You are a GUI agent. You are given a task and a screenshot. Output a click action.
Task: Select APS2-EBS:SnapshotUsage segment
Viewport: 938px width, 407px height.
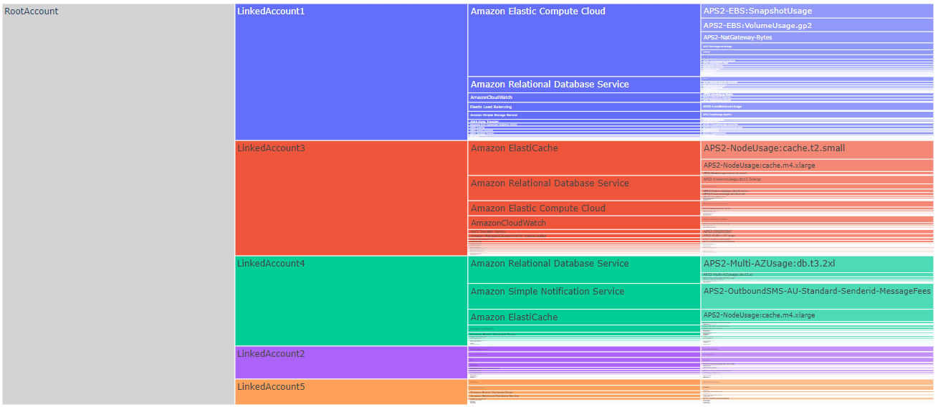coord(818,11)
